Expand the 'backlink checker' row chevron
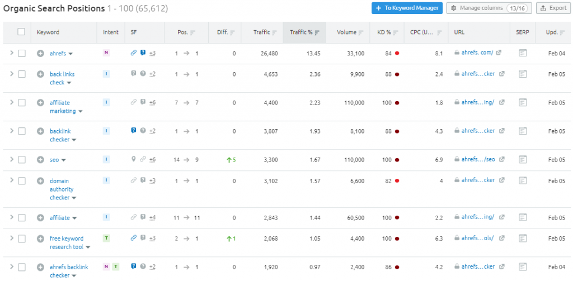Image resolution: width=573 pixels, height=281 pixels. coord(11,131)
